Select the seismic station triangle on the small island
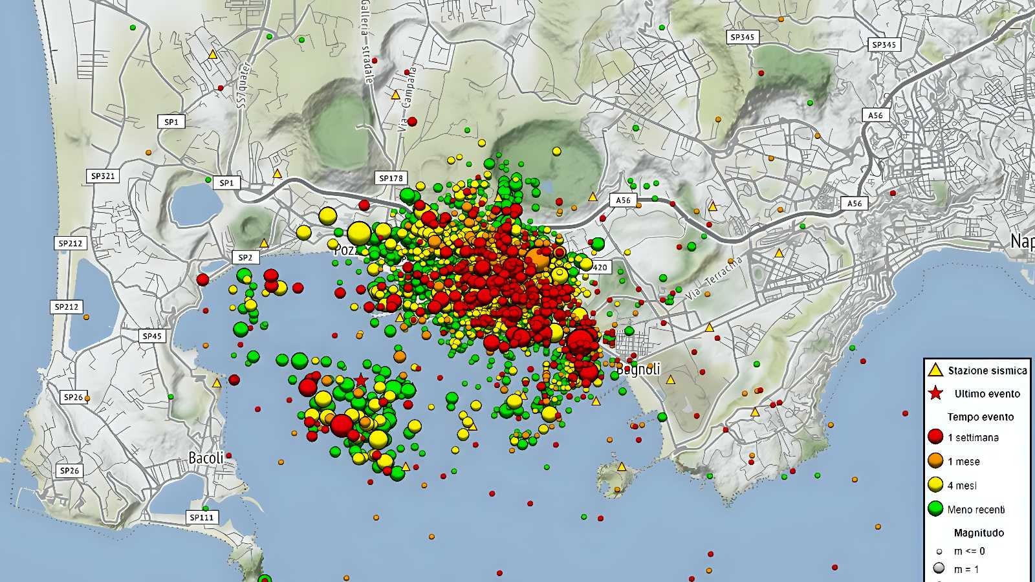The height and width of the screenshot is (582, 1035). [622, 466]
